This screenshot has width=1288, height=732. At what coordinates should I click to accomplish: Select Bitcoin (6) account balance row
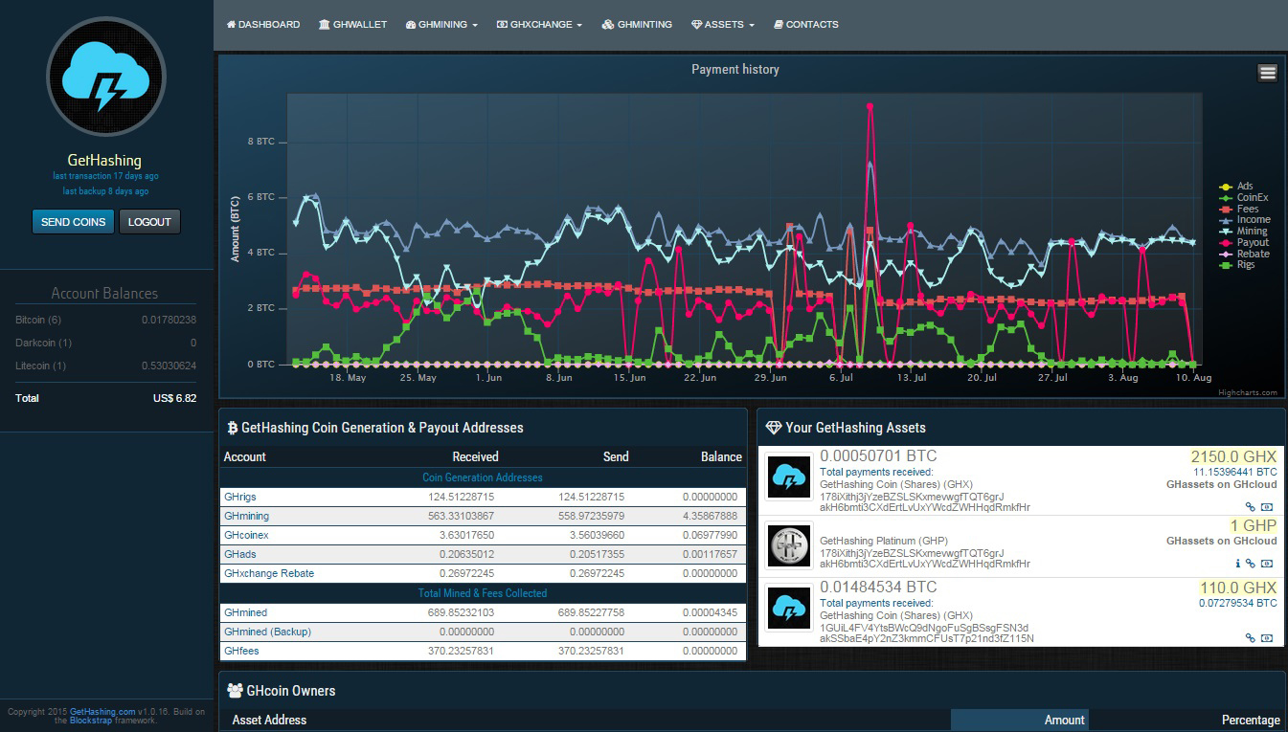[x=105, y=320]
